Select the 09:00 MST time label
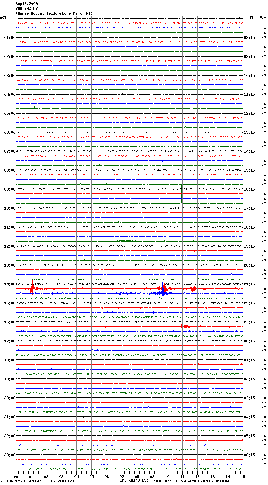The image size is (268, 485). pos(10,189)
